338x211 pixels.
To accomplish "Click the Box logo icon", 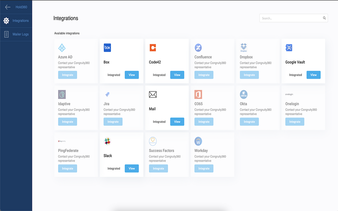I will pos(107,48).
